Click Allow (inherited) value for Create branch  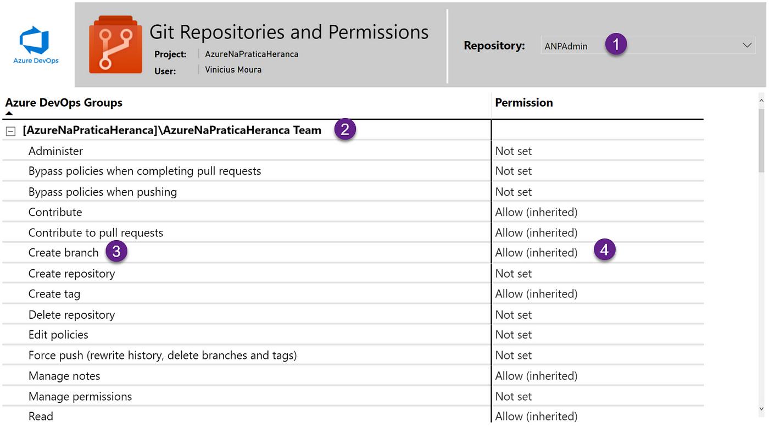pyautogui.click(x=536, y=253)
